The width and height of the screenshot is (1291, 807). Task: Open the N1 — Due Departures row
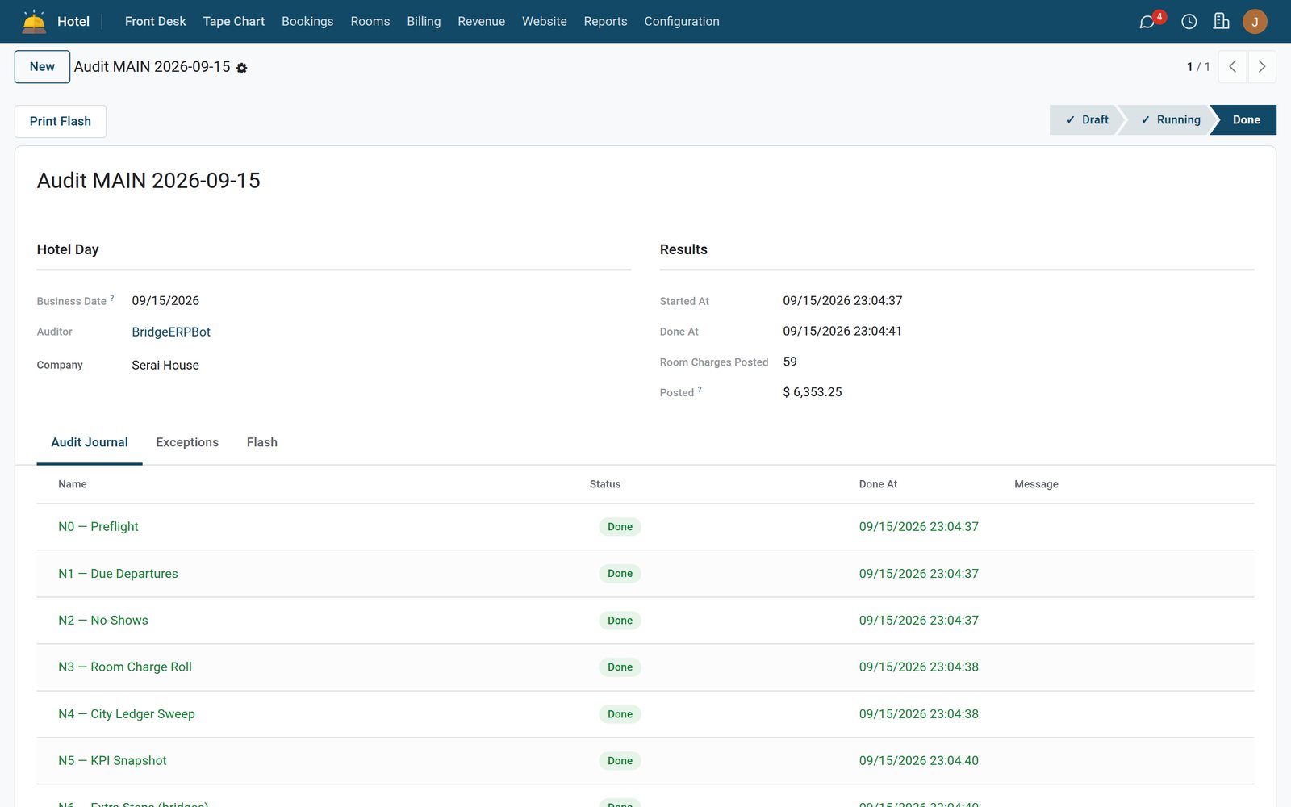(645, 574)
